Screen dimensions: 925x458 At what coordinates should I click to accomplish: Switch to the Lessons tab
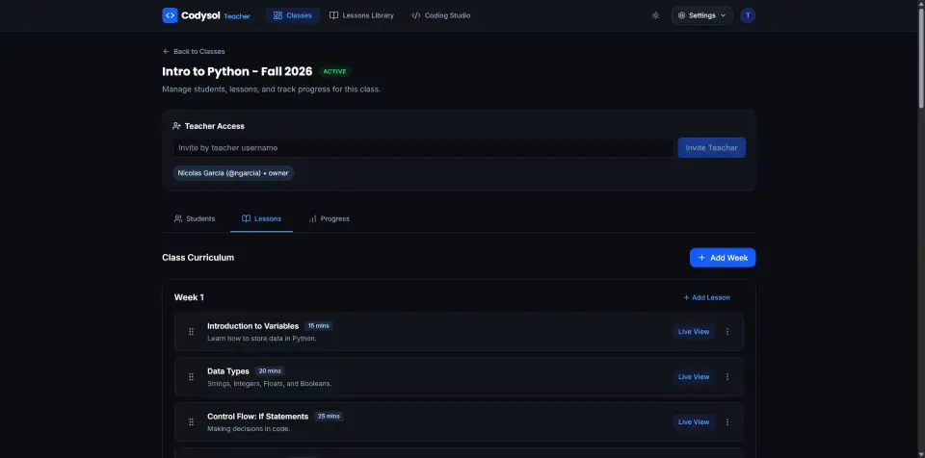[261, 218]
